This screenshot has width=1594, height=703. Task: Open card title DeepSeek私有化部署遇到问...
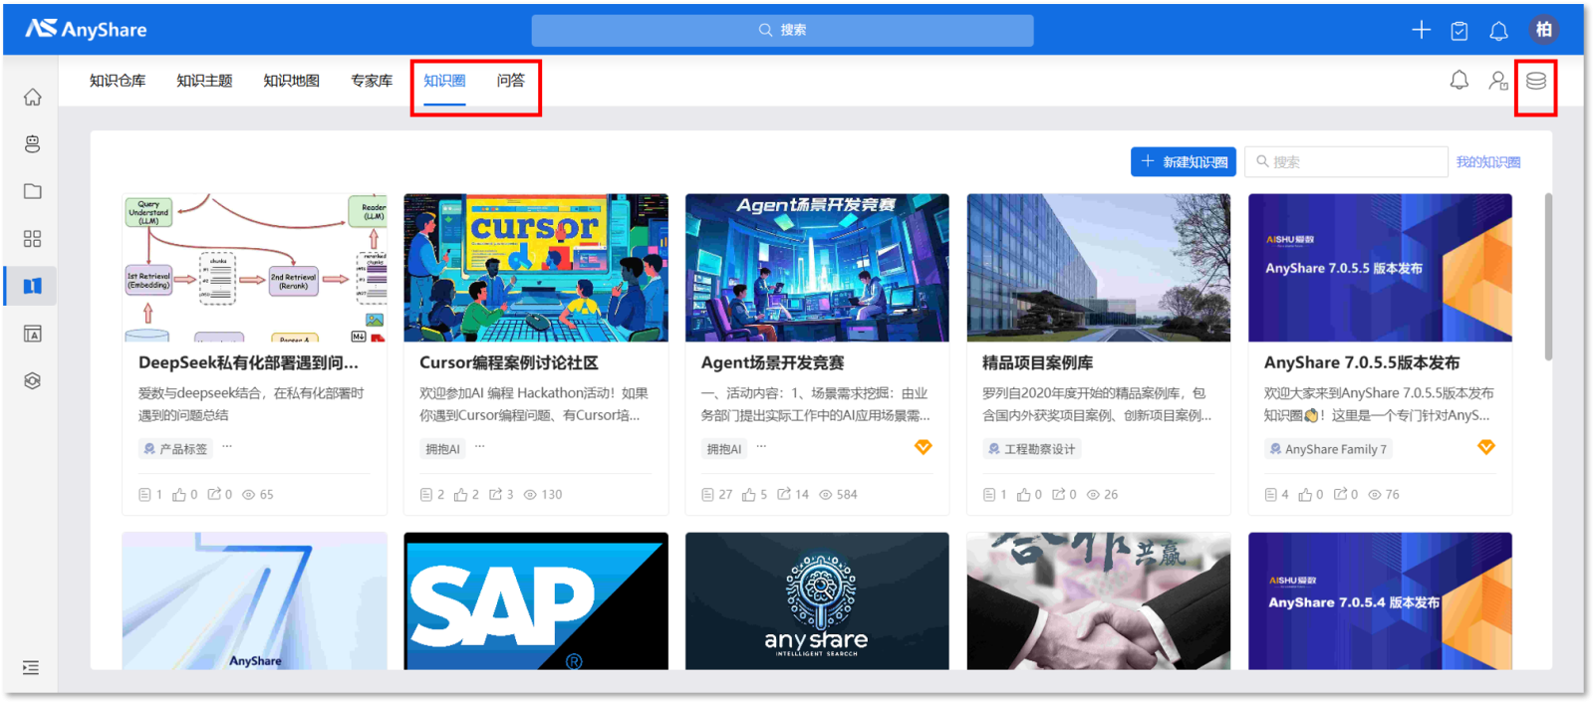click(x=248, y=363)
